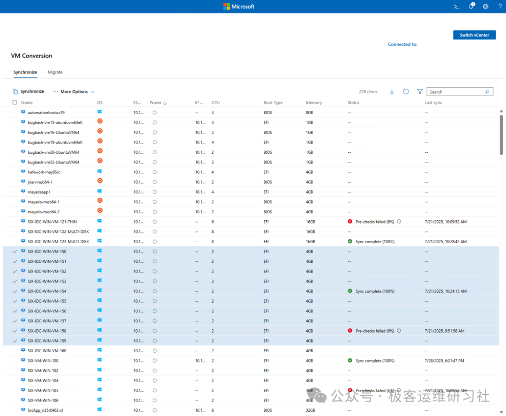
Task: Click the refresh icon next to item count
Action: pos(406,92)
